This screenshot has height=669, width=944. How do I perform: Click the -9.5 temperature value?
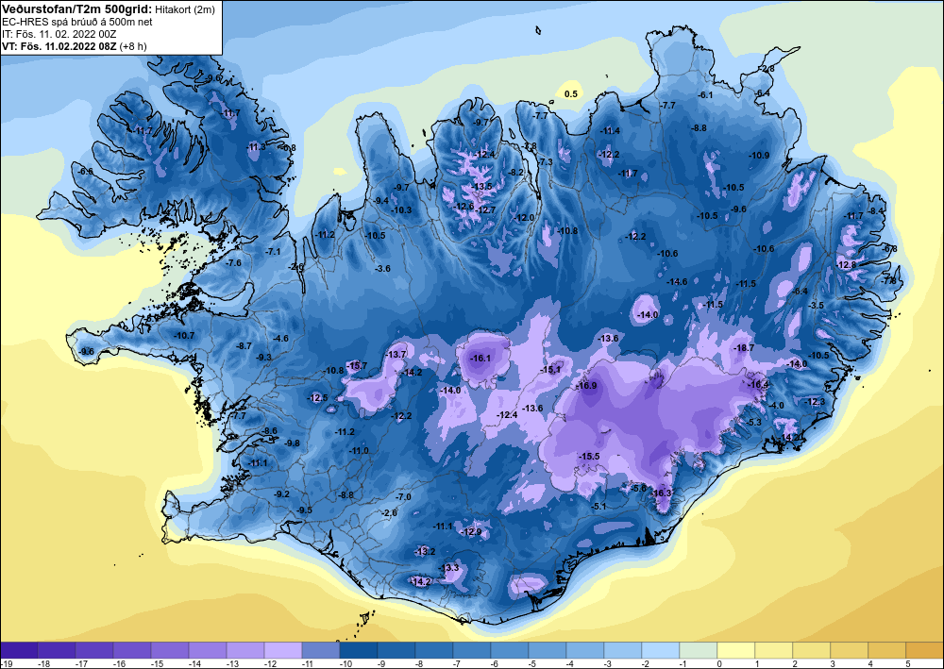click(305, 510)
